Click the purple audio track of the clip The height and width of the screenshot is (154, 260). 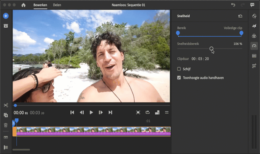[x=94, y=134]
